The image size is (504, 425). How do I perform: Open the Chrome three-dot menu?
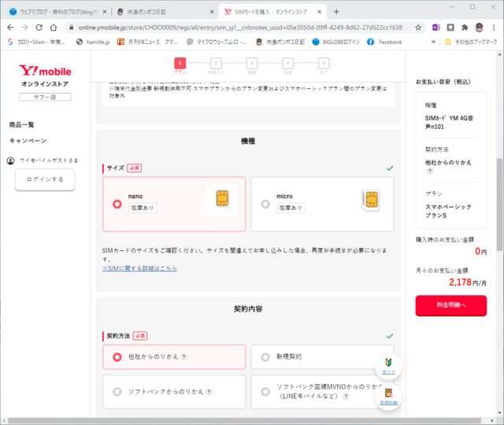click(x=494, y=28)
